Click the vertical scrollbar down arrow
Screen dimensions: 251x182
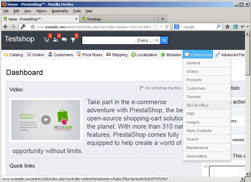pos(247,174)
